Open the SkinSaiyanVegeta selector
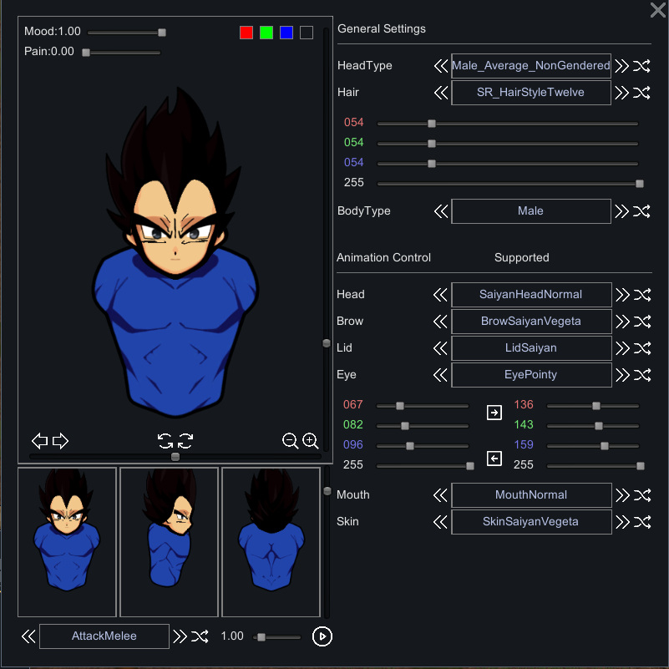669x669 pixels. [x=531, y=522]
